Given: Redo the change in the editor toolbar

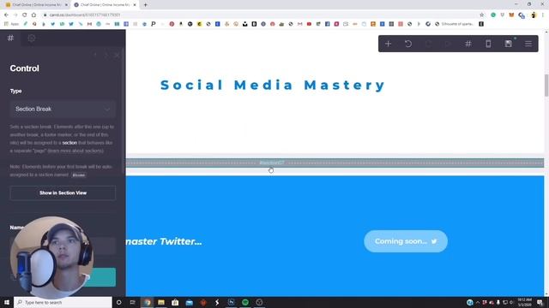Looking at the screenshot, I should [428, 44].
